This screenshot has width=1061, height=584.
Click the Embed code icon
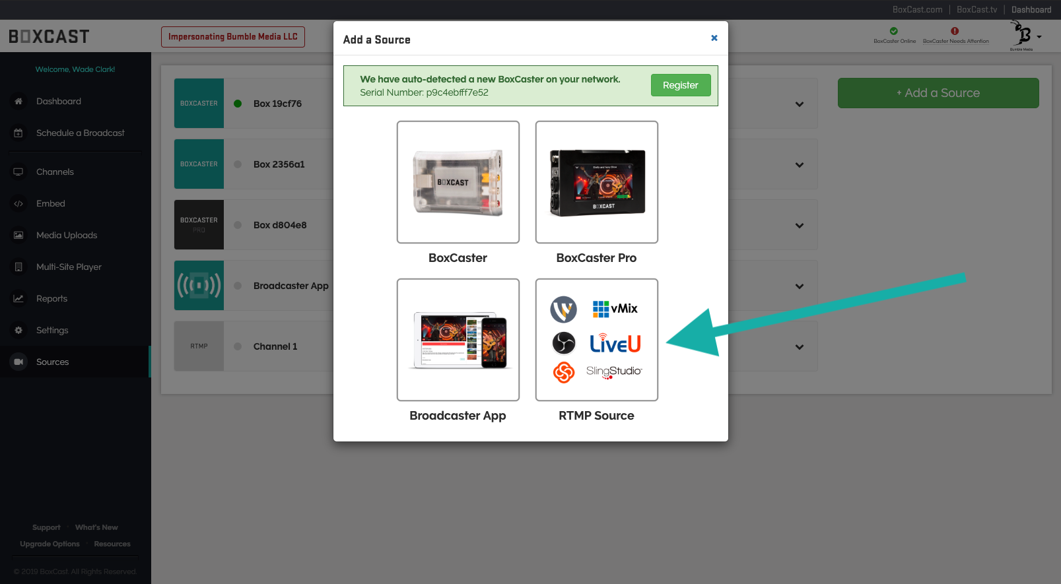coord(18,204)
